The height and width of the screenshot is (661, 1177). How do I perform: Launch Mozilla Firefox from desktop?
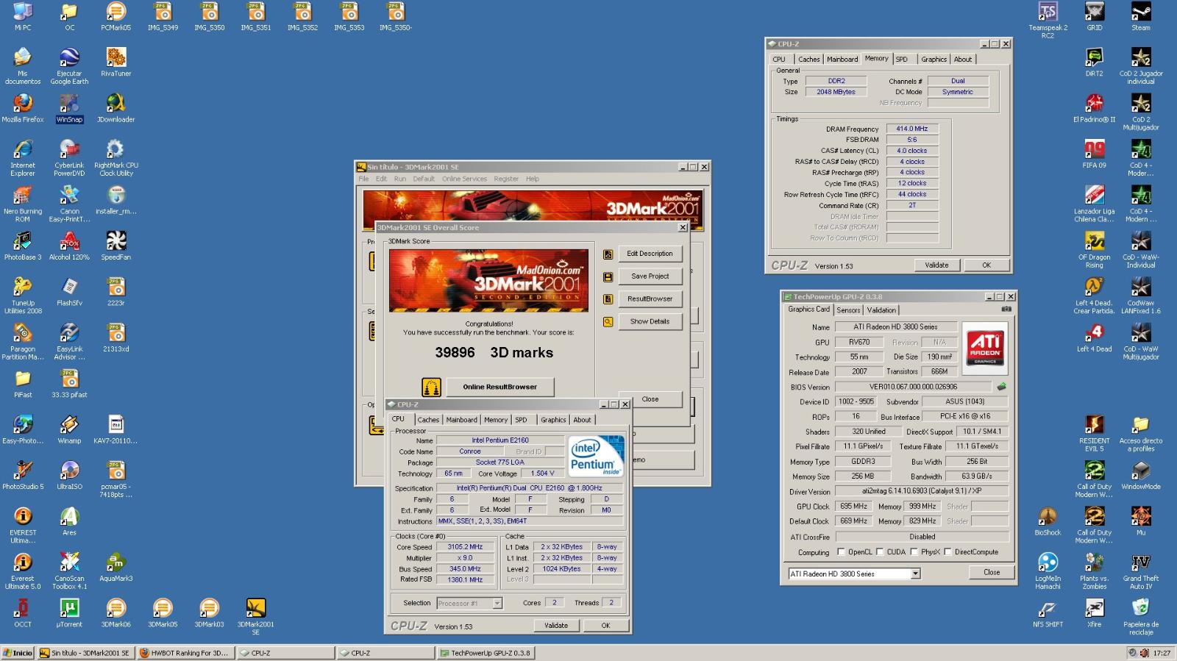[23, 108]
